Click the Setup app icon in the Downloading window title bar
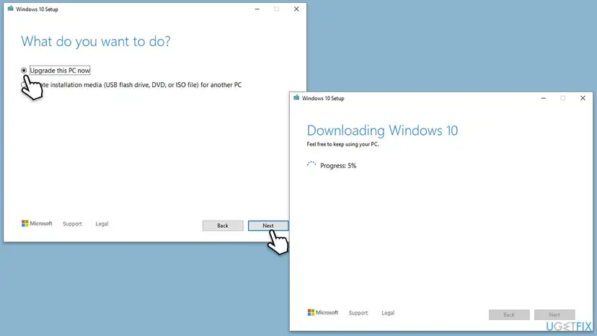This screenshot has width=597, height=336. (296, 98)
